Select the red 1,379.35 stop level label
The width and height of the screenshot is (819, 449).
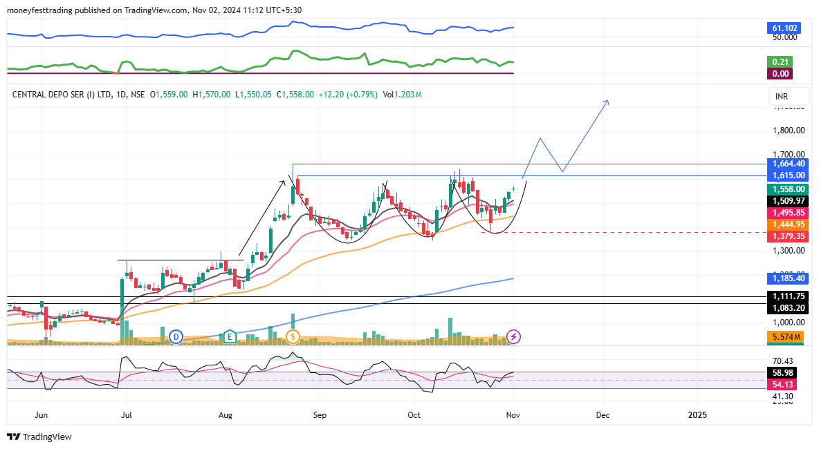pyautogui.click(x=789, y=236)
